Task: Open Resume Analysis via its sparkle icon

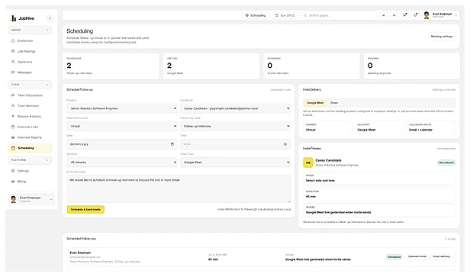Action: [x=13, y=116]
